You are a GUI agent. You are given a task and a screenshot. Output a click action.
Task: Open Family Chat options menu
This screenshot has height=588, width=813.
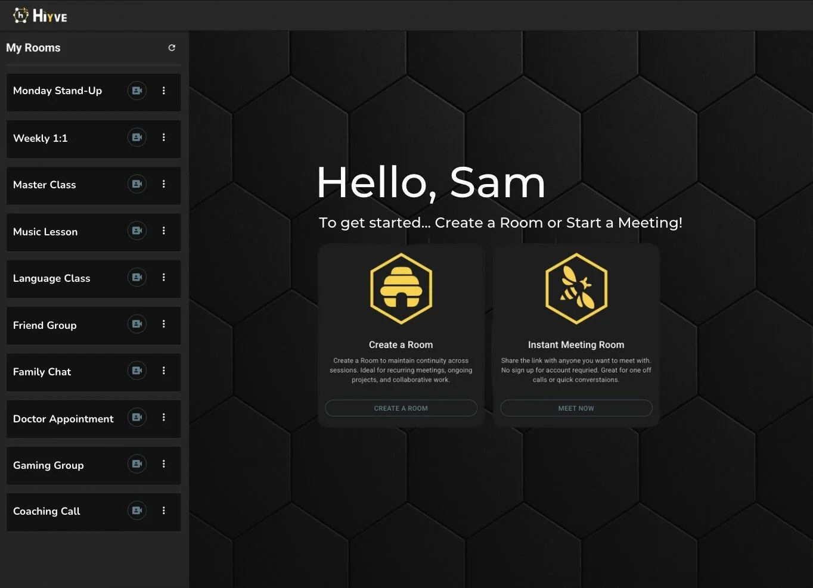click(x=164, y=371)
